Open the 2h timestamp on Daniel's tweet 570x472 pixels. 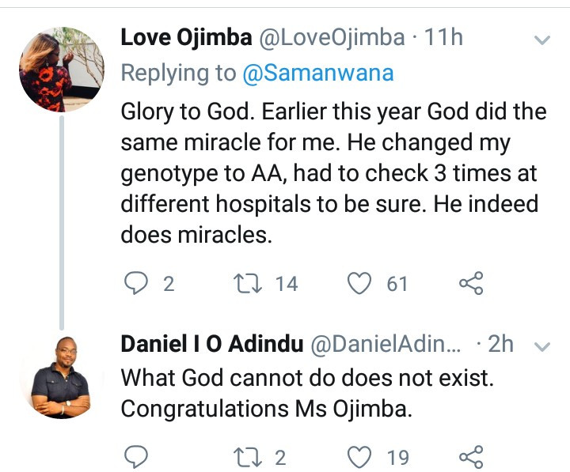pyautogui.click(x=500, y=345)
